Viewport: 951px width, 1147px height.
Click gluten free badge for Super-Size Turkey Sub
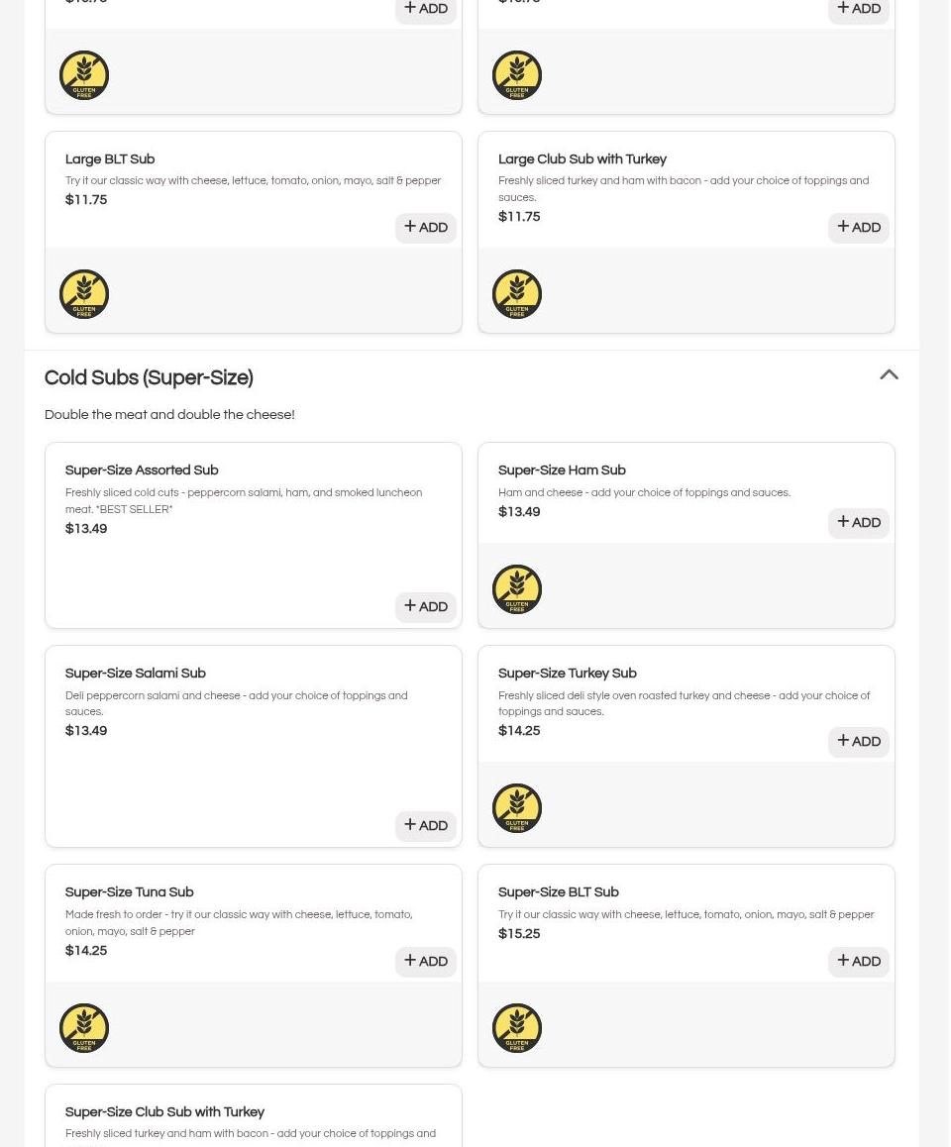click(517, 808)
